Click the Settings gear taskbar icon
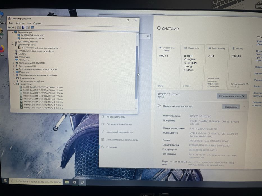 click(x=74, y=182)
